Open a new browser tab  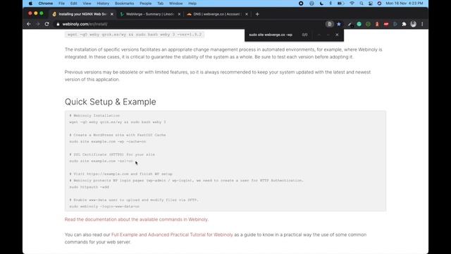coord(257,14)
